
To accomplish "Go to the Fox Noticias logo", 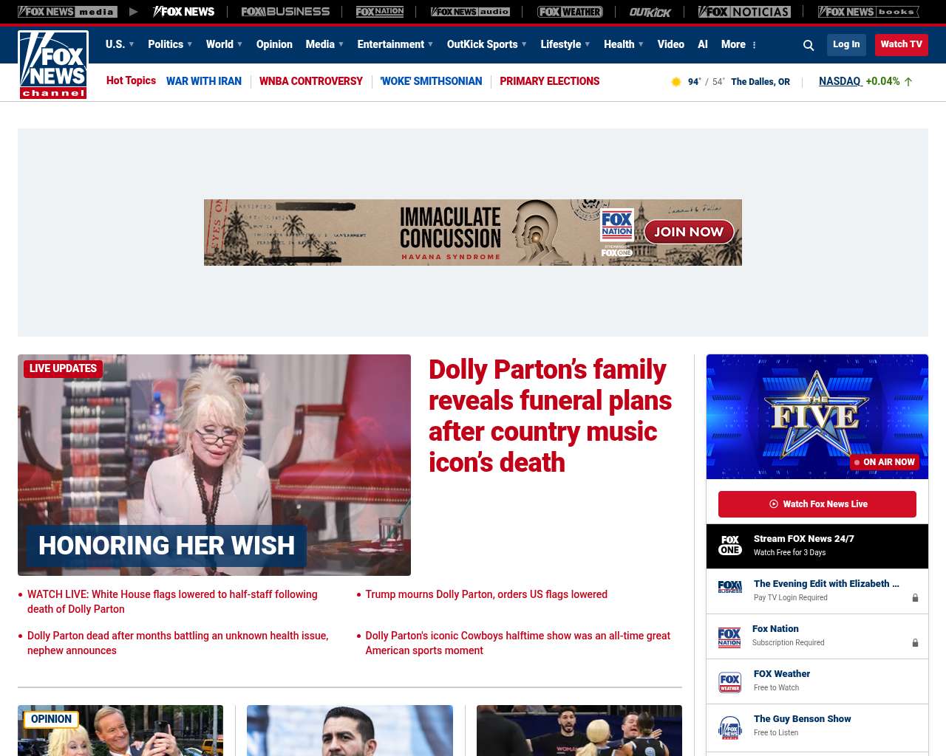I will (744, 12).
